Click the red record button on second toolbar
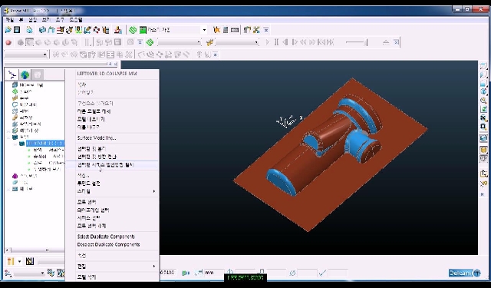Screen dimensions: 491x288 pos(8,42)
